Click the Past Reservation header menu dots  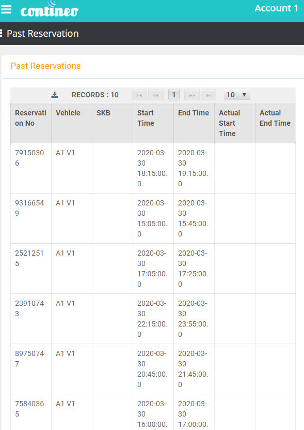click(2, 34)
